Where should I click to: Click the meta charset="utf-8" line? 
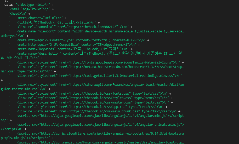point(37,18)
